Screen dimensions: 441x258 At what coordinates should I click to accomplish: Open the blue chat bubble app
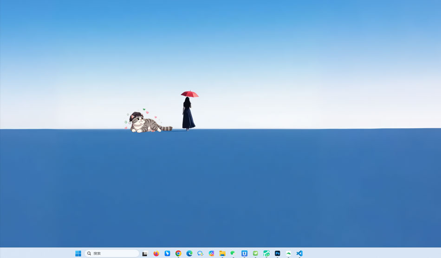(200, 253)
